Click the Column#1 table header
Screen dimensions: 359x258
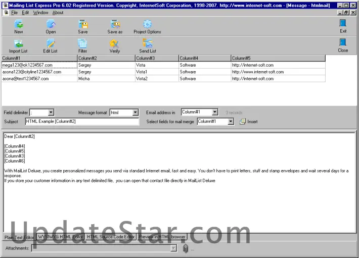(x=39, y=58)
